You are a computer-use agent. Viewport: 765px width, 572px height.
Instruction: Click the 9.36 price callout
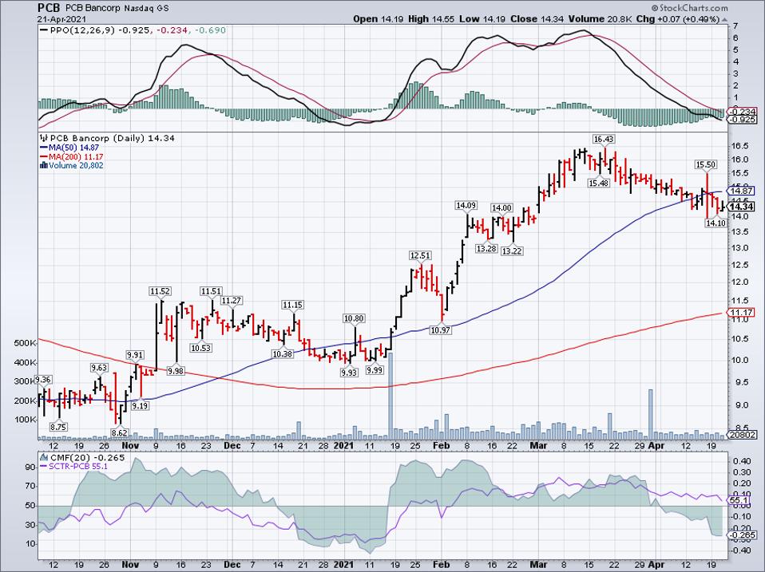[43, 380]
